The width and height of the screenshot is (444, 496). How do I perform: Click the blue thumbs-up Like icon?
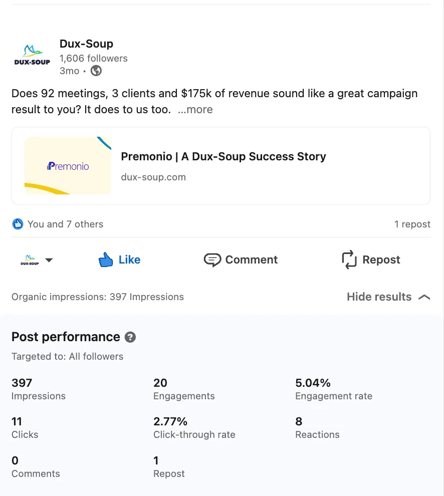[x=106, y=260]
